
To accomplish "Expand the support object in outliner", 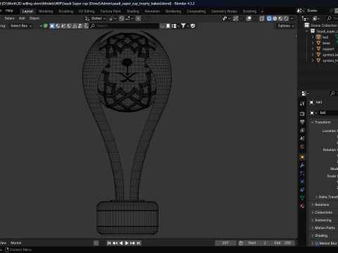I will (313, 49).
